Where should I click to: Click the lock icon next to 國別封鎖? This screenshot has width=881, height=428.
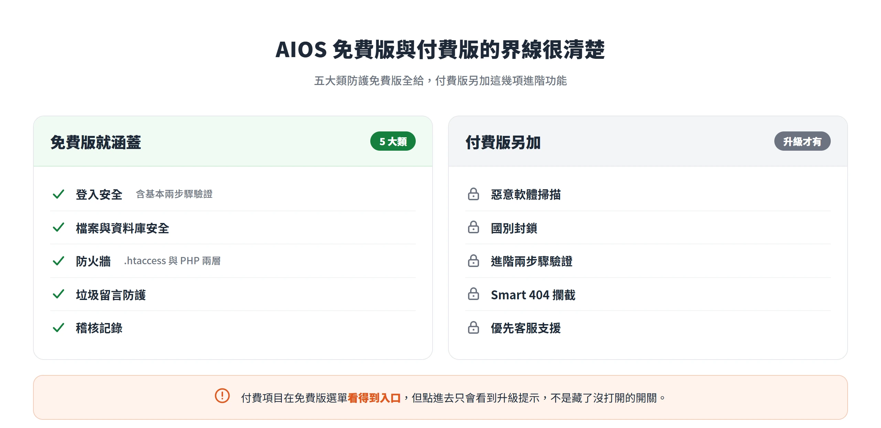474,227
